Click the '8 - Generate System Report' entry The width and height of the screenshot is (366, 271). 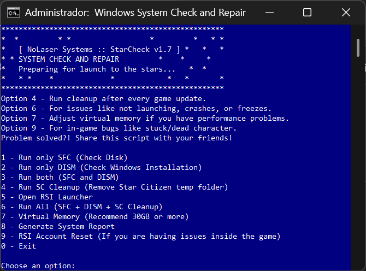(58, 226)
